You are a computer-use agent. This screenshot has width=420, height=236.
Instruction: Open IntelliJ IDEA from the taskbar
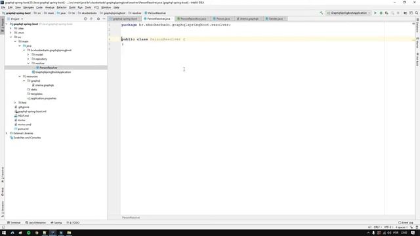(x=52, y=233)
